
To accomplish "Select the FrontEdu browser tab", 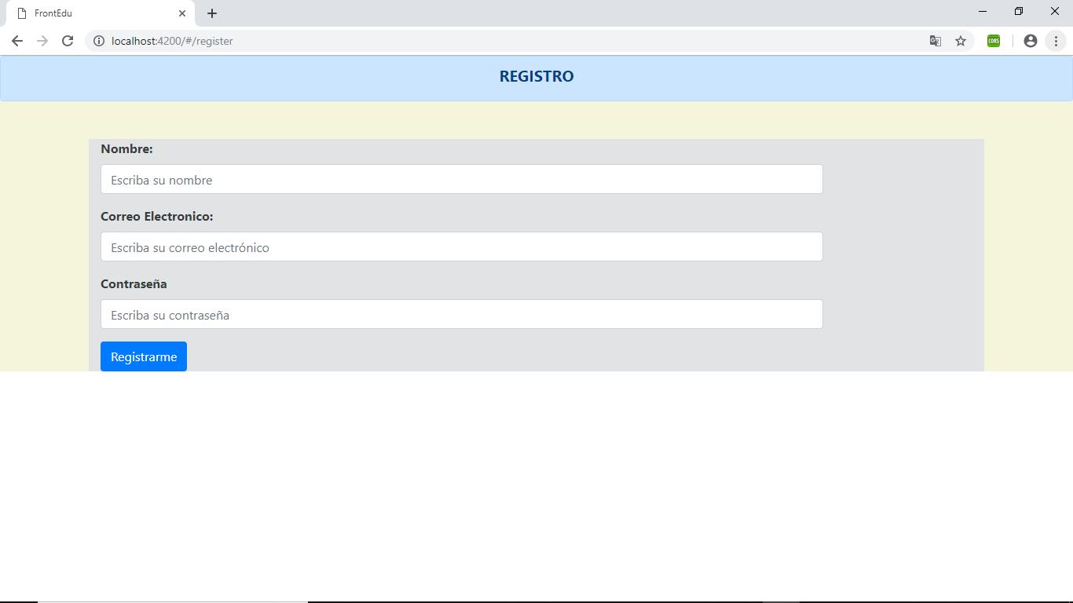I will (101, 13).
